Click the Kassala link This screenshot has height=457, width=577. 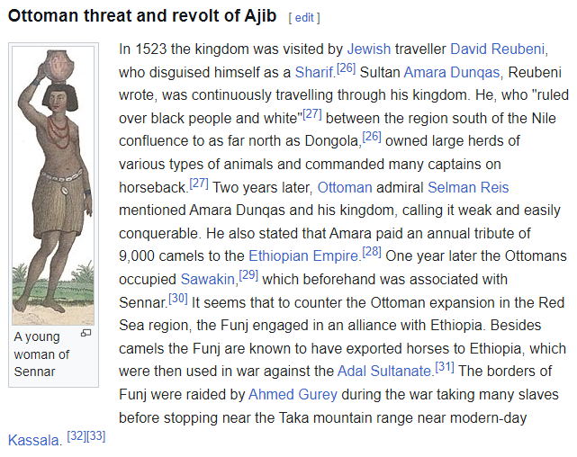(34, 440)
